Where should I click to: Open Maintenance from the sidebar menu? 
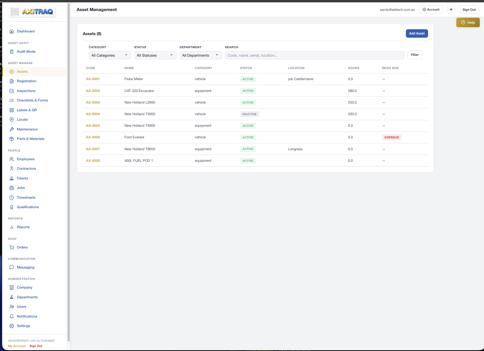[x=27, y=129]
